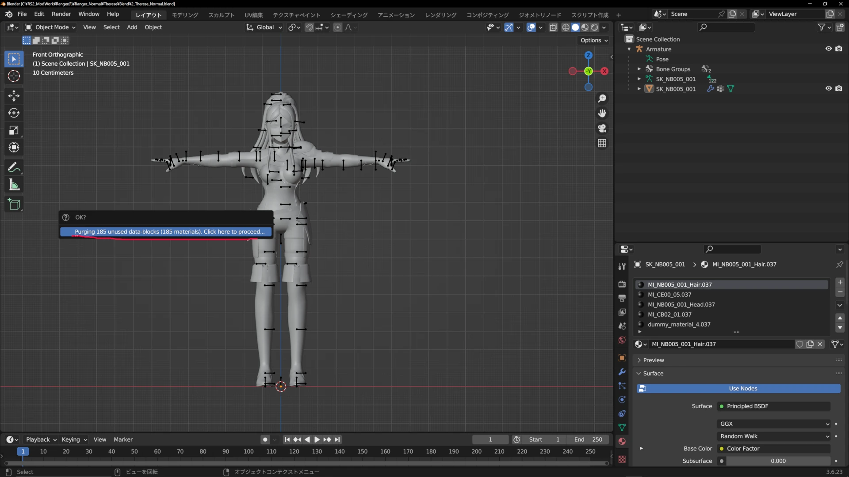Open the Random Walk subsurface dropdown
Viewport: 849px width, 477px height.
[x=774, y=436]
